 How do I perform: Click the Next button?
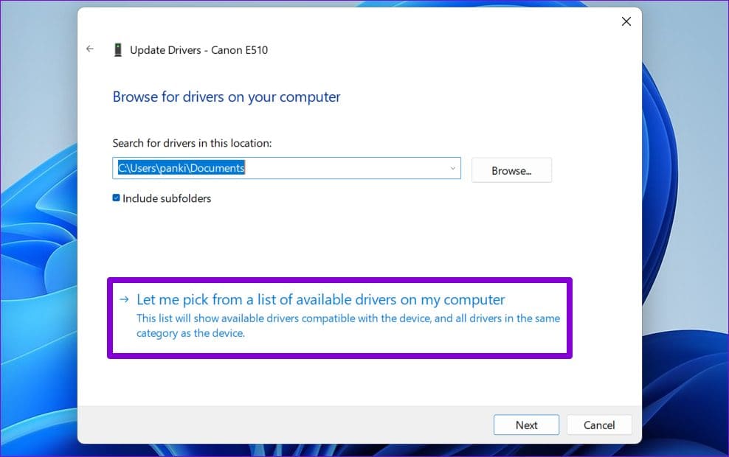pos(526,425)
